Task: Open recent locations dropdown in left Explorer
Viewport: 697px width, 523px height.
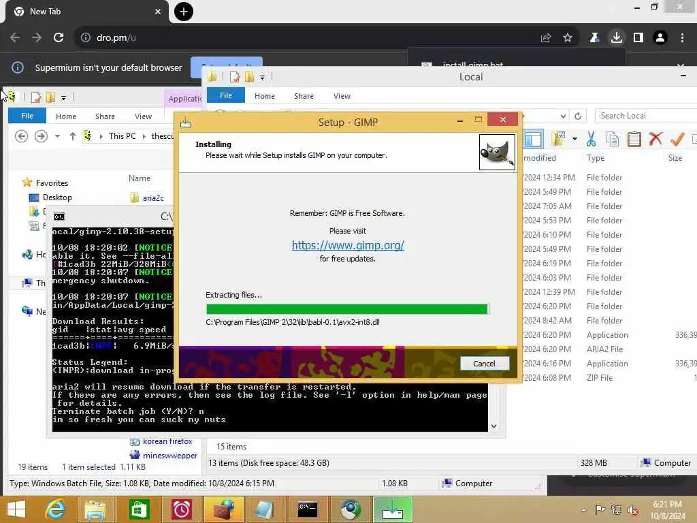Action: pos(57,136)
